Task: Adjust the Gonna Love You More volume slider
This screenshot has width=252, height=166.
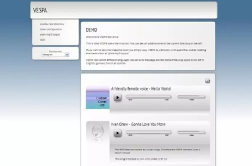Action: point(191,132)
